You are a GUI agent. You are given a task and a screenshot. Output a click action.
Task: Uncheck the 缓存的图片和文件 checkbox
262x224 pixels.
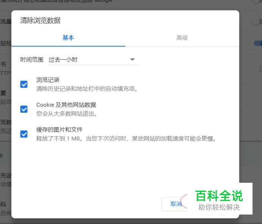(24, 134)
